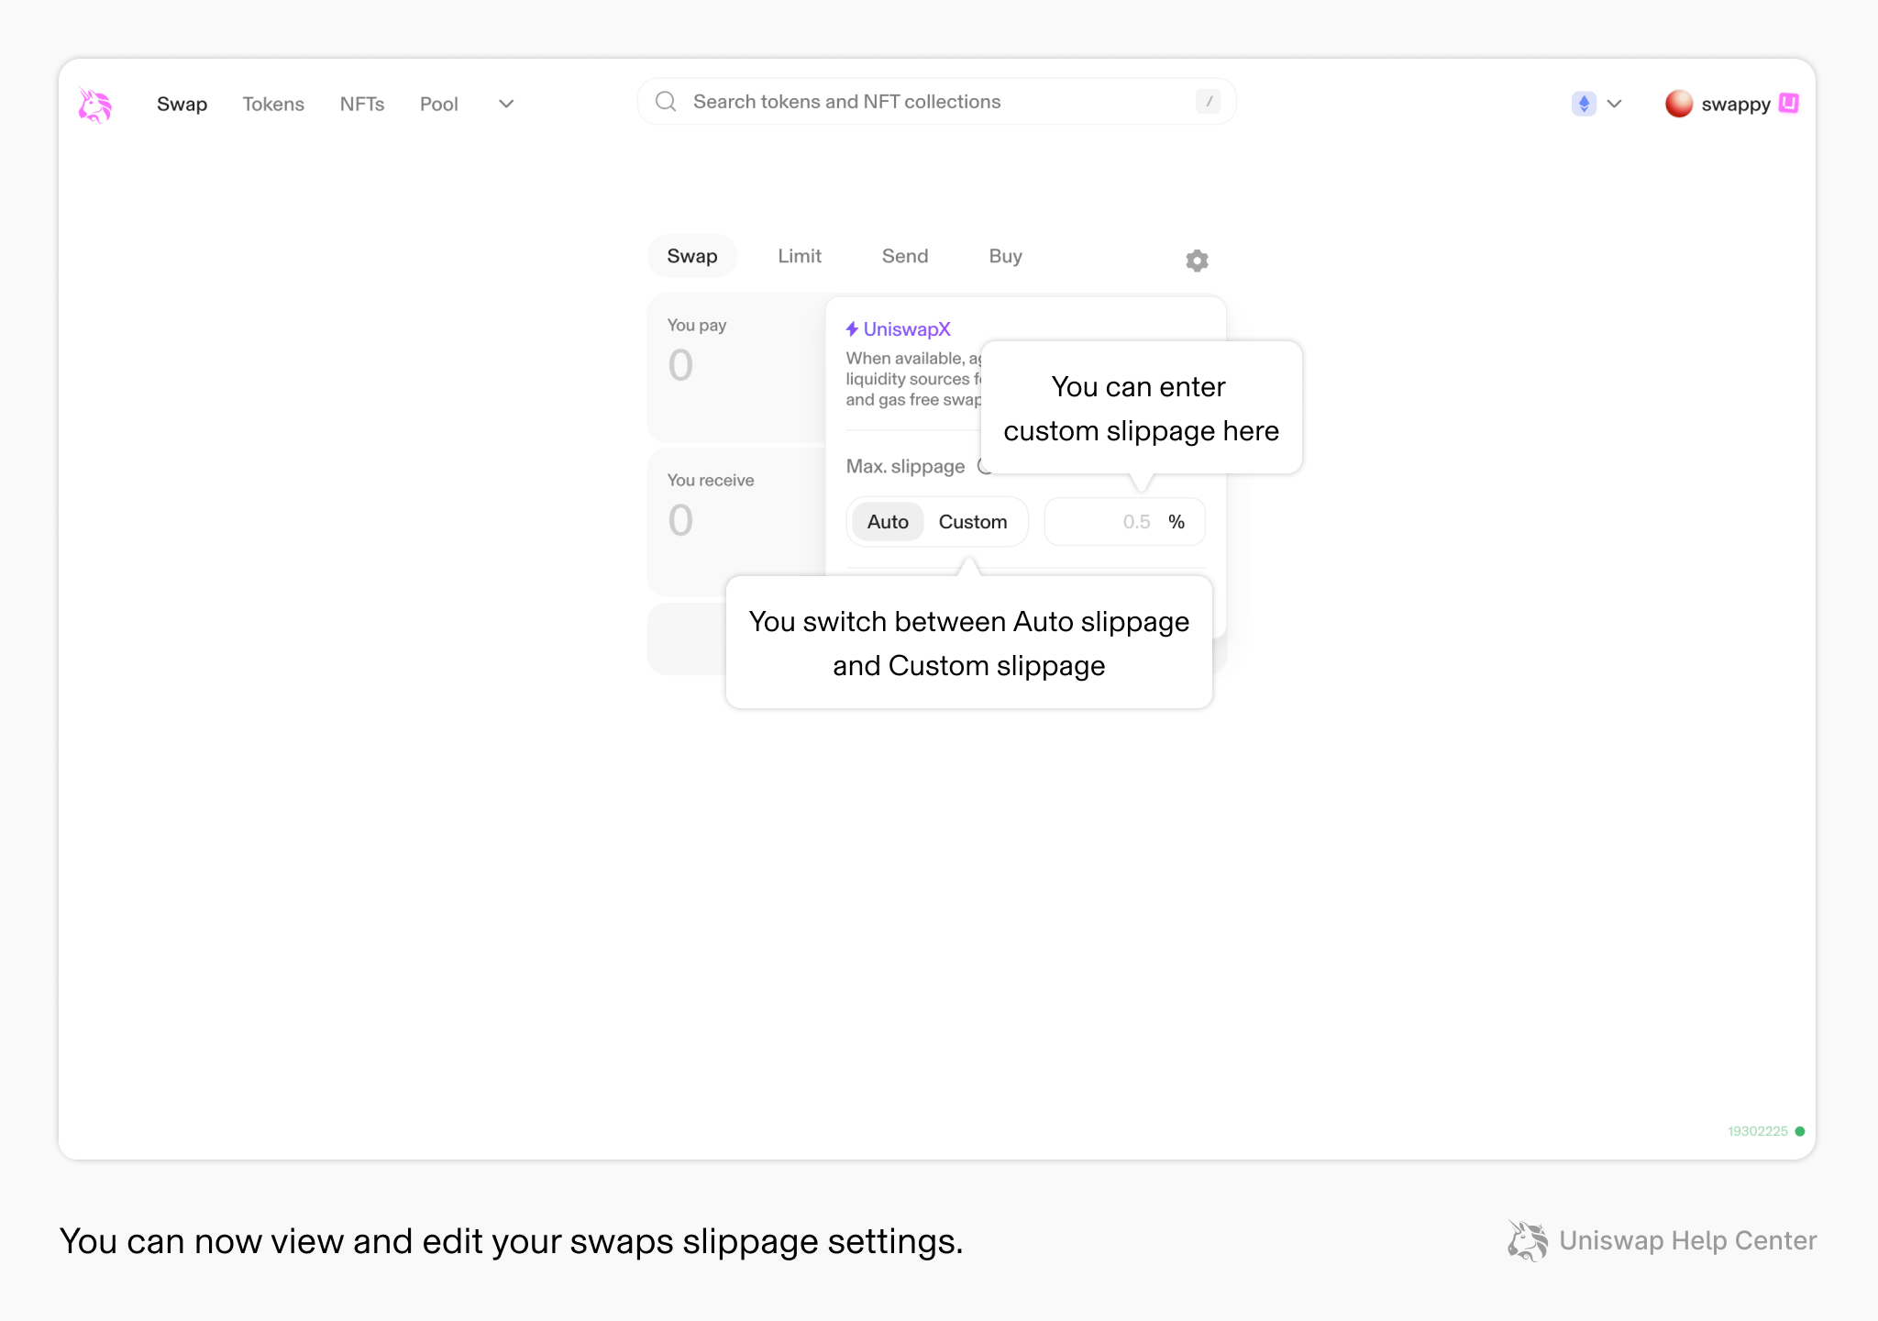This screenshot has height=1321, width=1878.
Task: Go to Tokens page
Action: click(x=273, y=104)
